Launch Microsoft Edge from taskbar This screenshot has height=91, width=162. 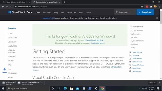tap(65, 88)
